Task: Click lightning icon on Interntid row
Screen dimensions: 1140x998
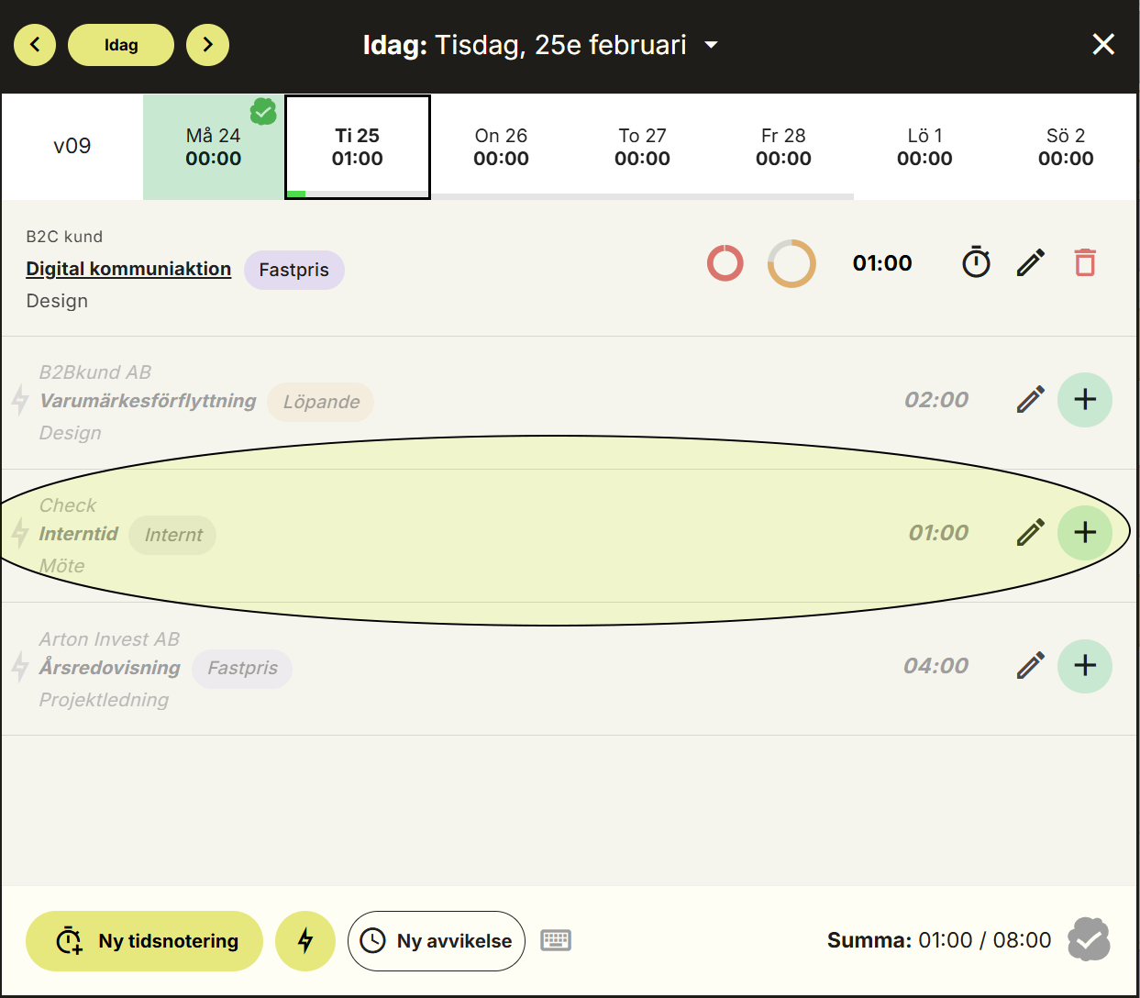Action: click(x=19, y=533)
